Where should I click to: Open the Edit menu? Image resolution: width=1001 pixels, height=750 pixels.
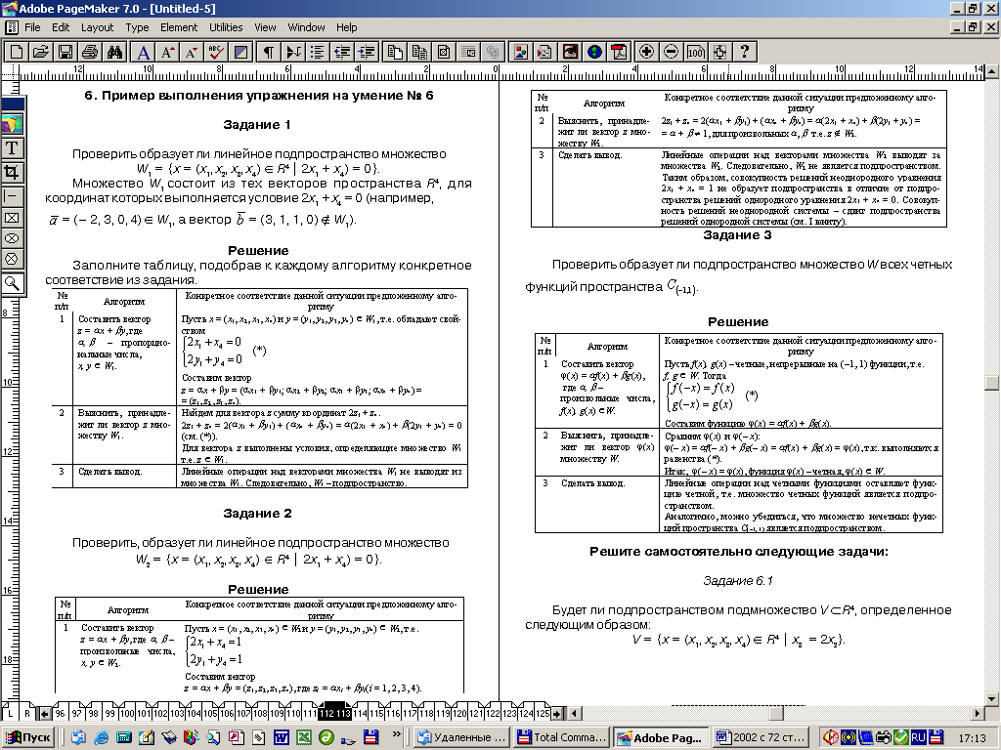[61, 27]
